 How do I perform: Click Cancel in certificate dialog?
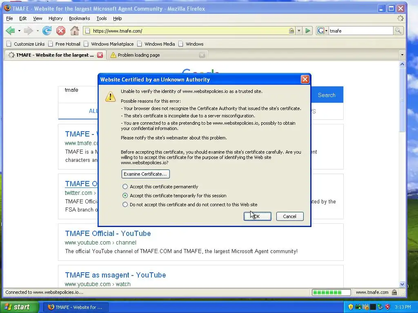(x=290, y=216)
